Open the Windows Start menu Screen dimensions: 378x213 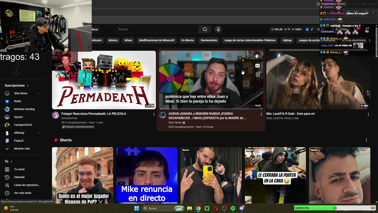[137, 208]
